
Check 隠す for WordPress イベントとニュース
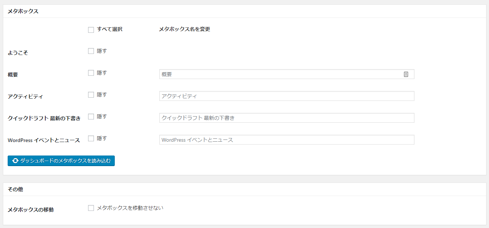pos(91,138)
